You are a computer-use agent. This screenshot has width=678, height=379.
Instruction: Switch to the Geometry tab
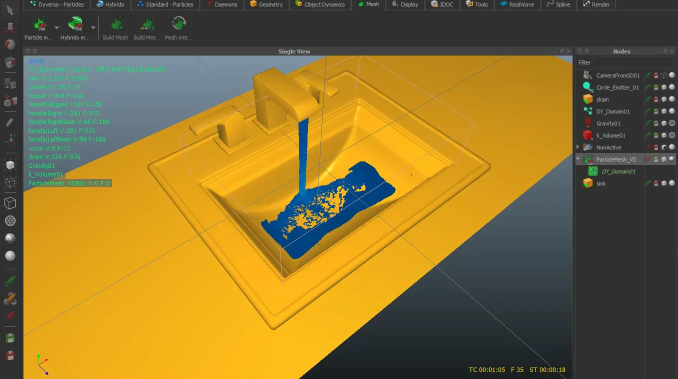tap(266, 4)
